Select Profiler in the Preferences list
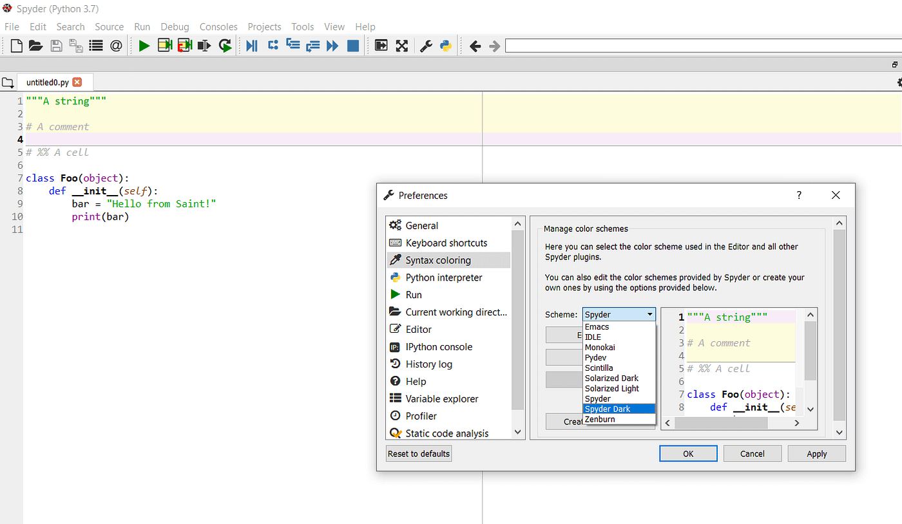 [x=448, y=416]
